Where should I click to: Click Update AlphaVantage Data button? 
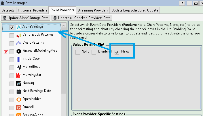click(x=26, y=18)
